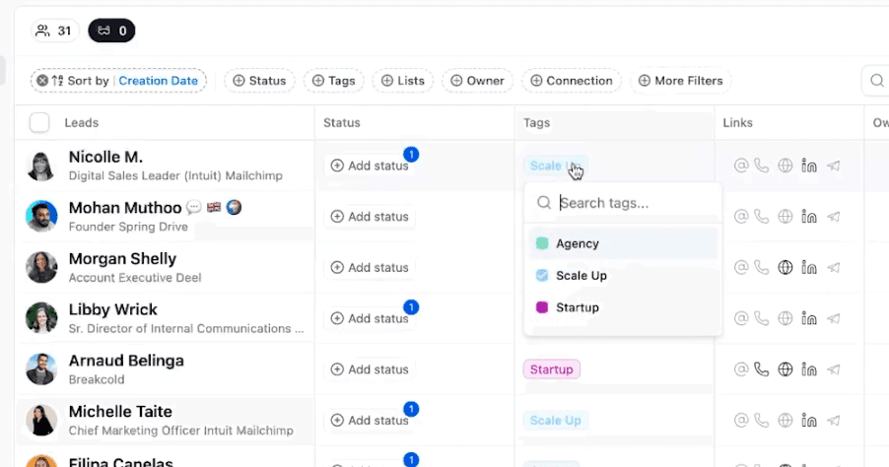
Task: Click the email icon in Nicolle M. row
Action: [741, 166]
